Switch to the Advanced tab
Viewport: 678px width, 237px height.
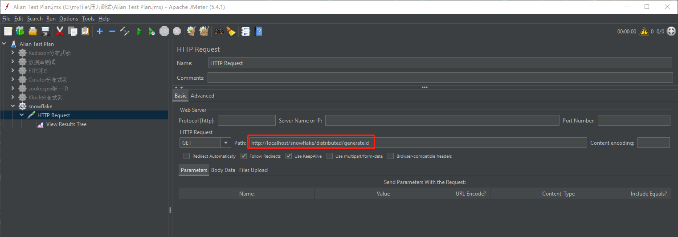[202, 96]
